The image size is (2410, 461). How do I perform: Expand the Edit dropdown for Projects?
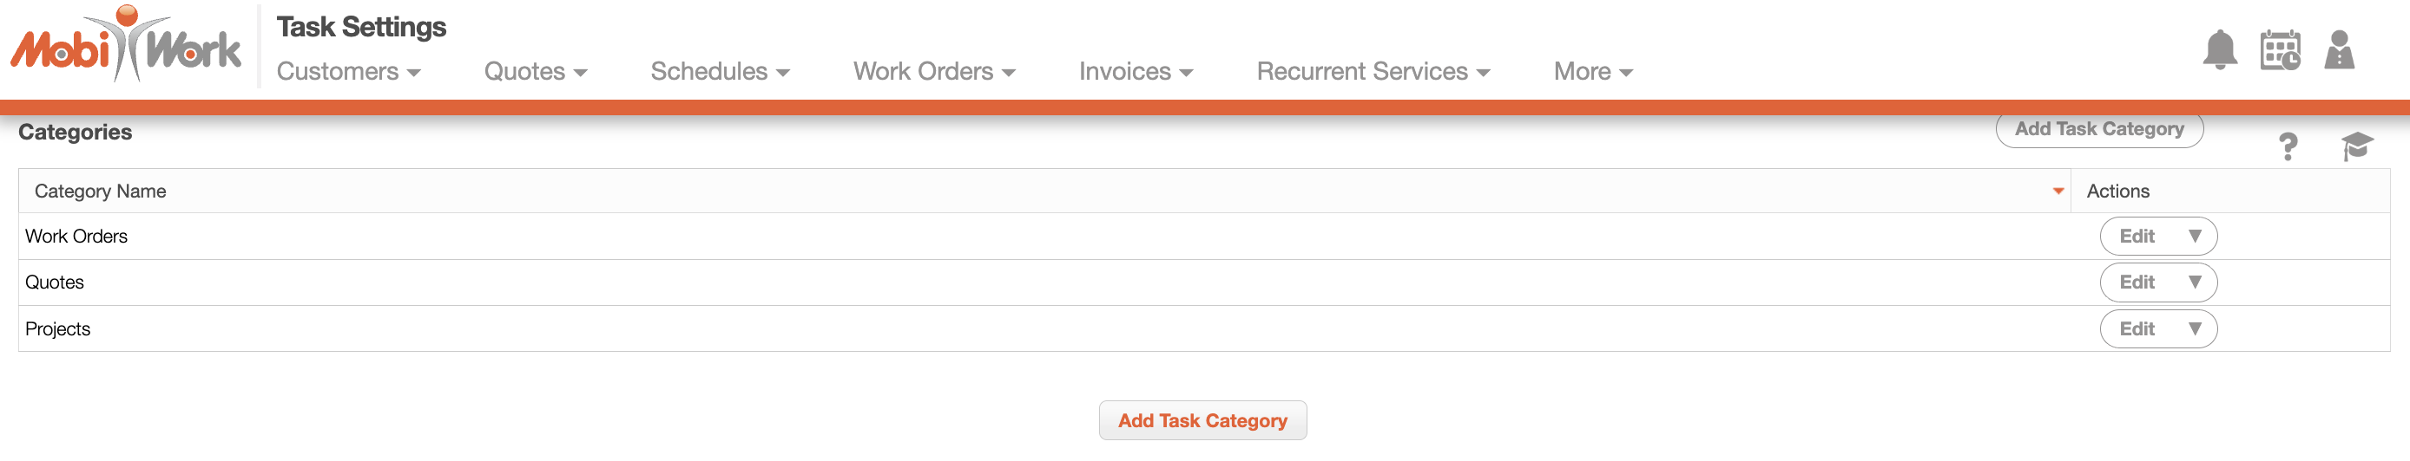(2194, 328)
